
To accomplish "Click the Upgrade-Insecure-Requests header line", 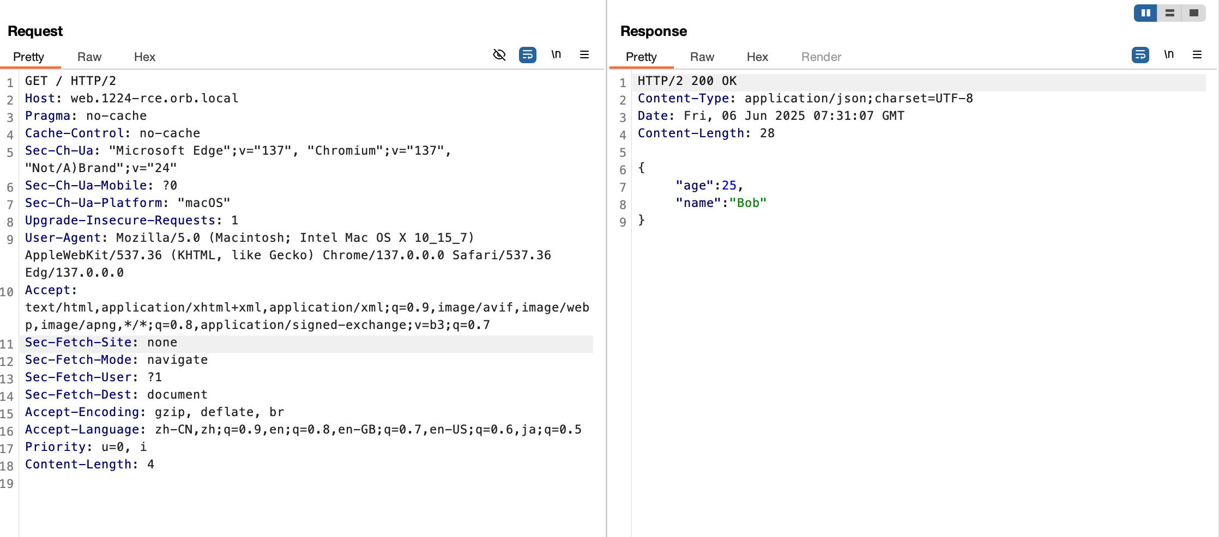I will 131,220.
